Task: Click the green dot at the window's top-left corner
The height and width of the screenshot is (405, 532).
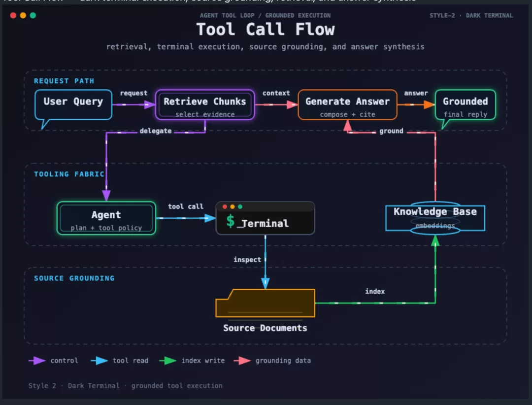Action: click(33, 15)
